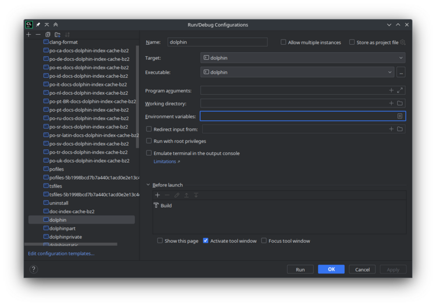Check Run with root privileges
Viewport: 436px width, 306px height.
149,141
